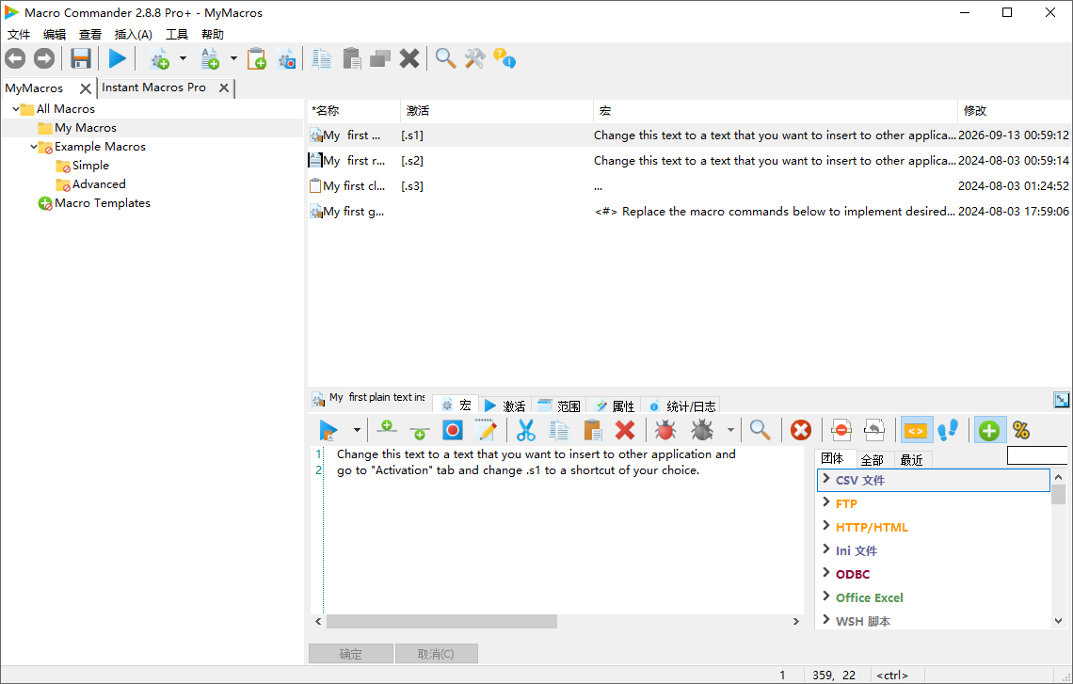Open tools settings hammer-wrench icon
This screenshot has height=684, width=1073.
coord(475,59)
